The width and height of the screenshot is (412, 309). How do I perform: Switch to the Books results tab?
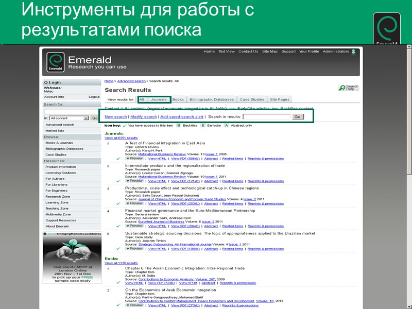pos(178,99)
